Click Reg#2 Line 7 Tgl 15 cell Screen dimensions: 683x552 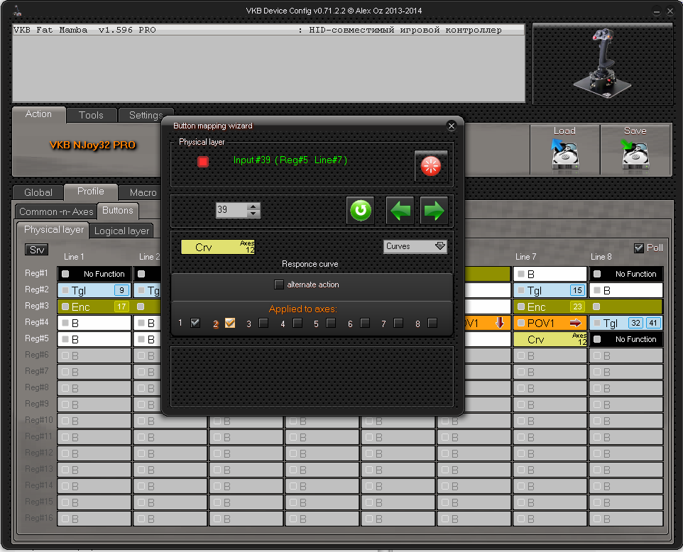click(550, 290)
